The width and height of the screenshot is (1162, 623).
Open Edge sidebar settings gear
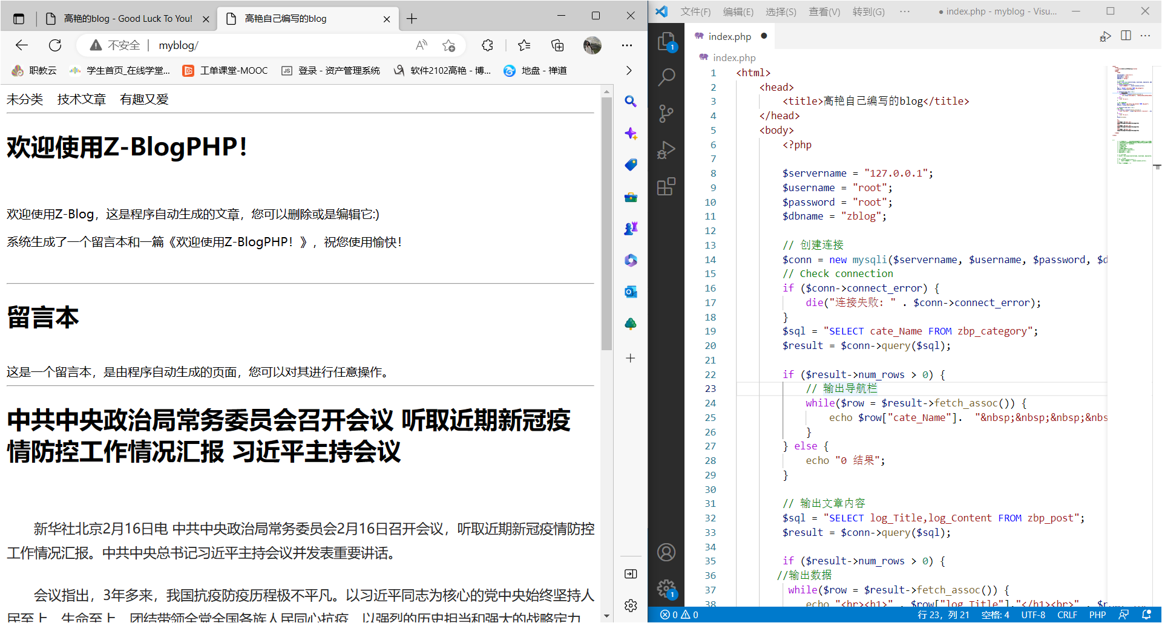click(x=631, y=605)
